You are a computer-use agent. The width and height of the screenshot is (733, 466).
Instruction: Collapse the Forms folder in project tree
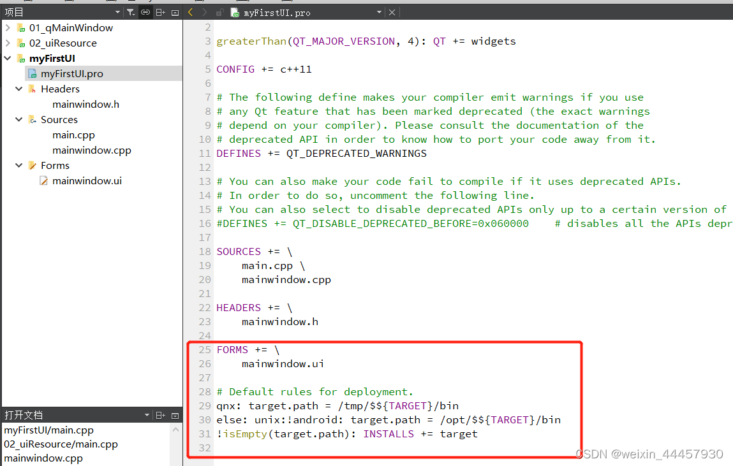coord(19,166)
